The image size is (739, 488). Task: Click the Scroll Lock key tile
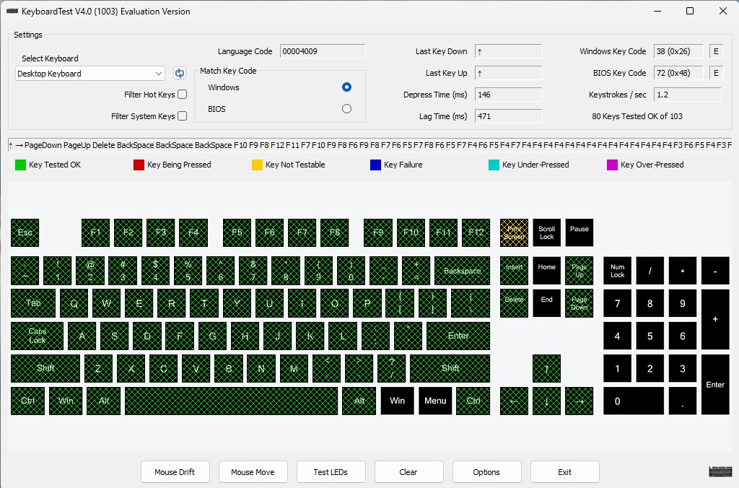click(546, 232)
